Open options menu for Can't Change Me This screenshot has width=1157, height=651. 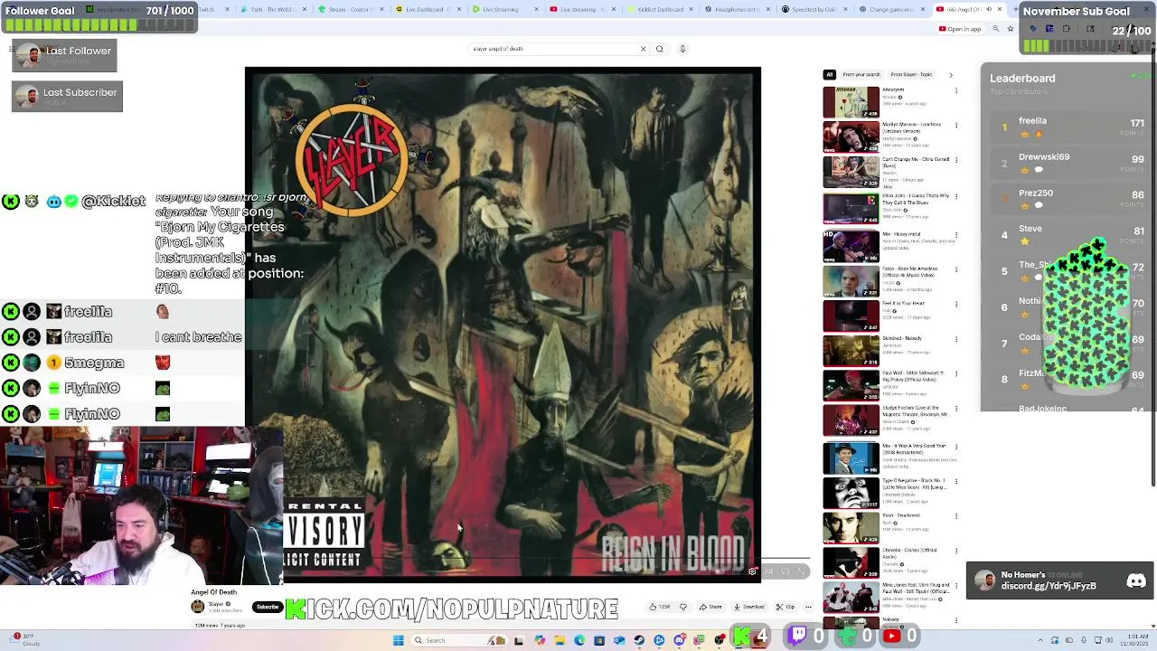(956, 161)
